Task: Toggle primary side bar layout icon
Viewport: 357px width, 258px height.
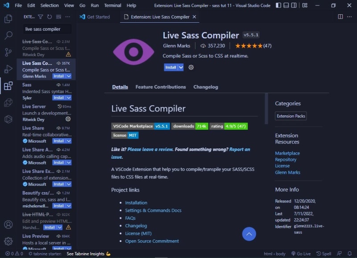Action: pyautogui.click(x=278, y=5)
